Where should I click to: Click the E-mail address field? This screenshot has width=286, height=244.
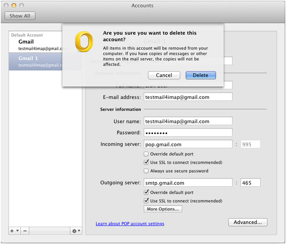(x=188, y=97)
